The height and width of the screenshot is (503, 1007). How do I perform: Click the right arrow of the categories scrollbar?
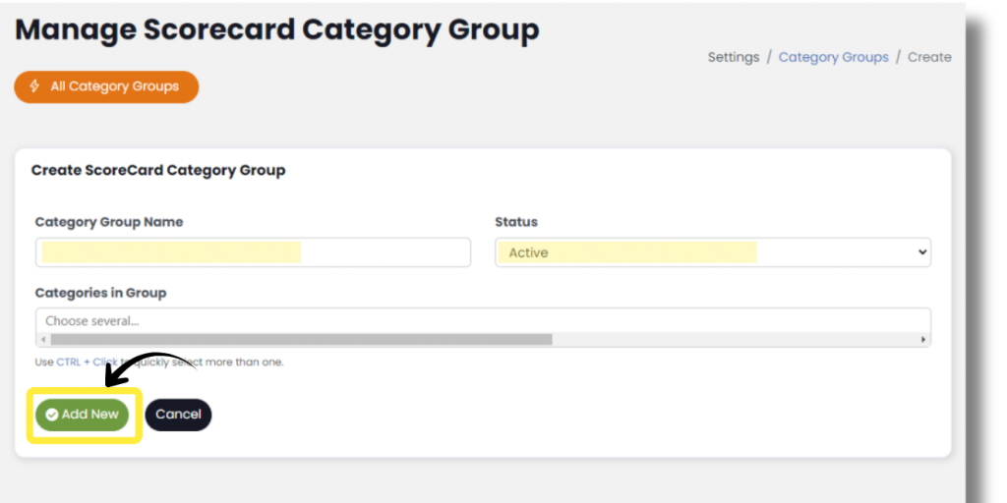(x=923, y=340)
